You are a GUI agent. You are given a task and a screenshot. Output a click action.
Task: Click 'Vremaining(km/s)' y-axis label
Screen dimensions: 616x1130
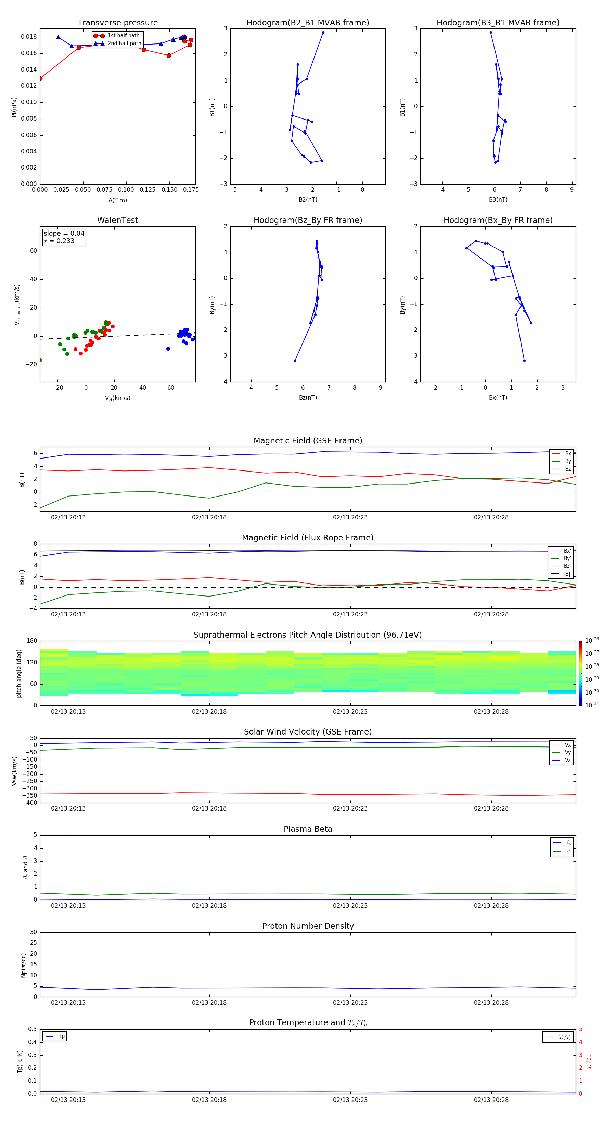coord(17,304)
